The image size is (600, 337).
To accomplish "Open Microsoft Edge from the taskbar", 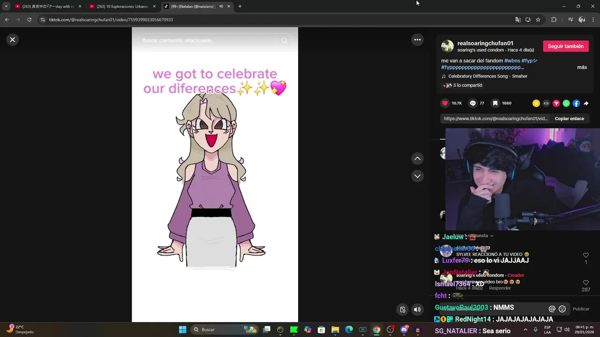I will point(349,330).
